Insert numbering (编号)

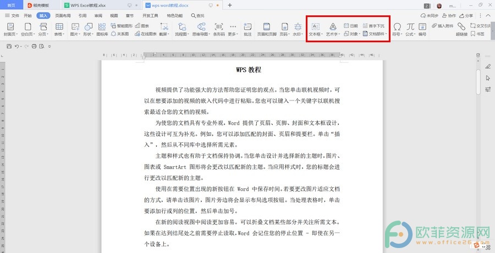pyautogui.click(x=422, y=29)
